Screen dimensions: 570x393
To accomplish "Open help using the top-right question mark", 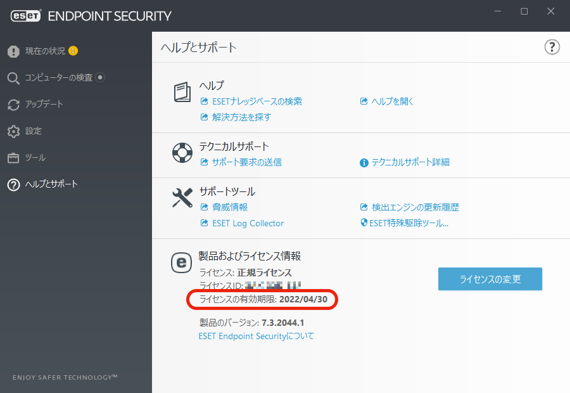I will [x=552, y=47].
